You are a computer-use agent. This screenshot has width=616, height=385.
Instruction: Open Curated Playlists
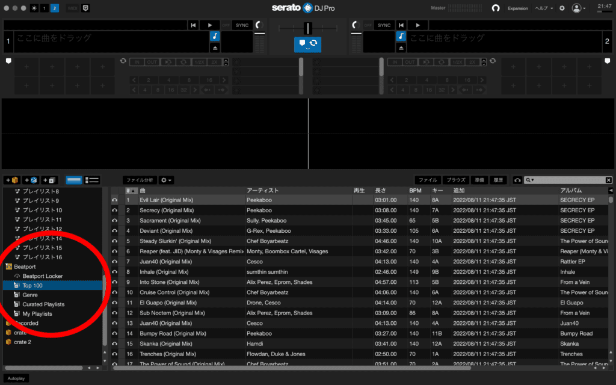click(43, 304)
